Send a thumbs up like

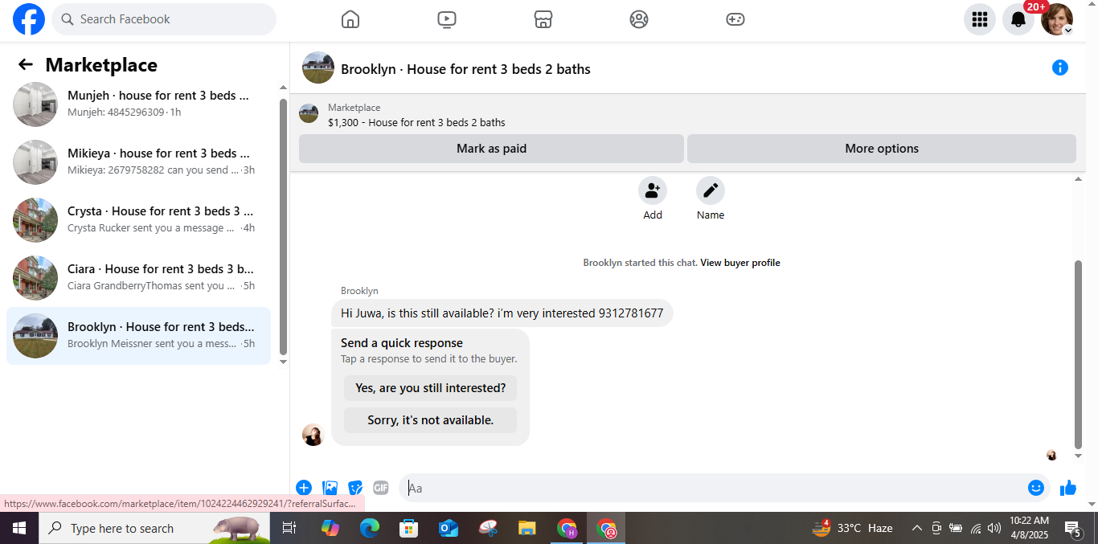tap(1068, 488)
